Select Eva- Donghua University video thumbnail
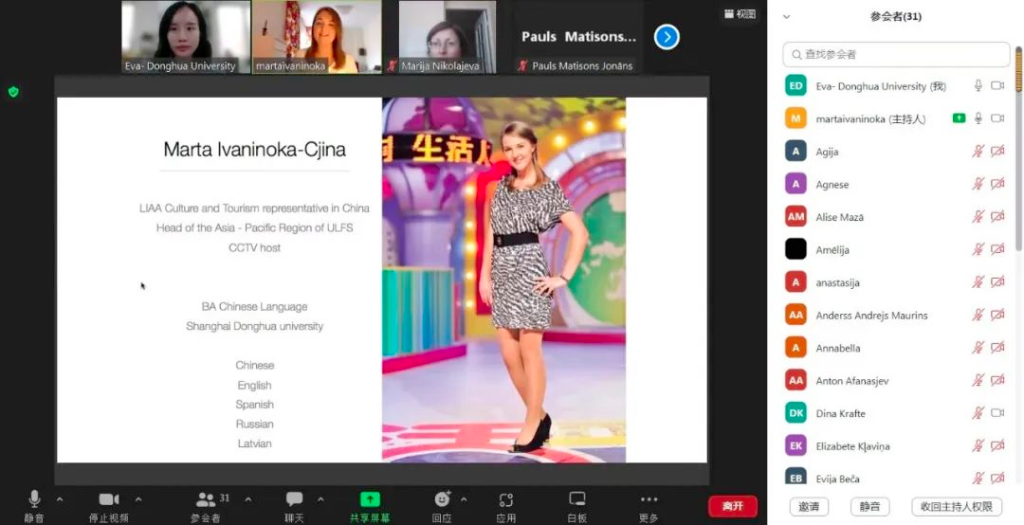 tap(186, 37)
